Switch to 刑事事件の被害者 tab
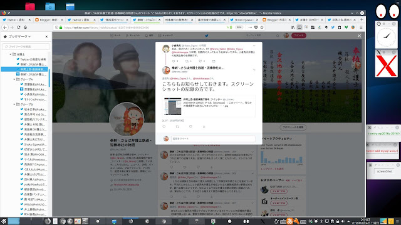This screenshot has height=225, width=401. pyautogui.click(x=178, y=19)
